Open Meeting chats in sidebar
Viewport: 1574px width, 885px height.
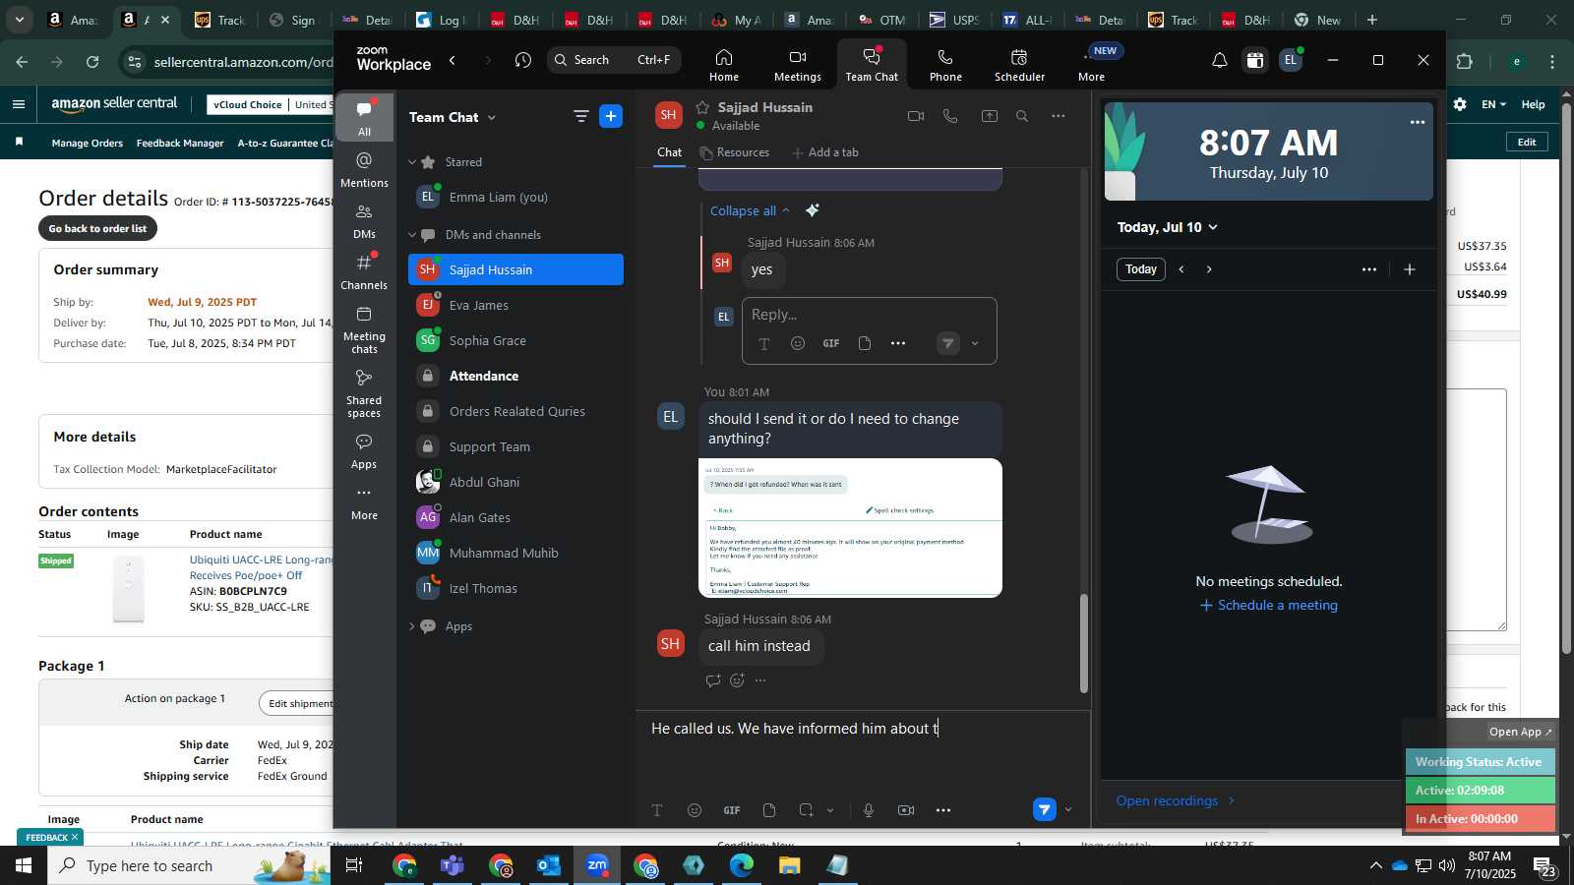click(x=364, y=329)
